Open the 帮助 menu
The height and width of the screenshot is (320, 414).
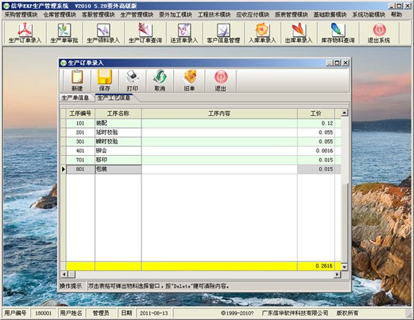396,14
